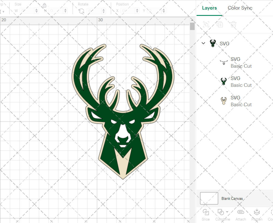The height and width of the screenshot is (223, 273).
Task: Click the Height input field
Action: (56, 11)
